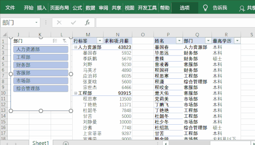This screenshot has width=255, height=145.
Task: Clear the 部门 slicer filter icon
Action: click(x=65, y=41)
